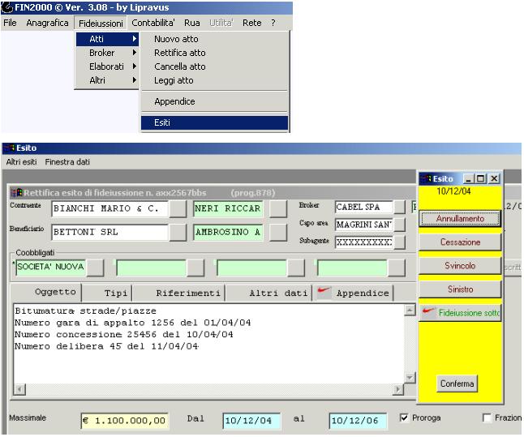This screenshot has width=524, height=437.
Task: Open the Contabilita' menu
Action: coord(153,23)
